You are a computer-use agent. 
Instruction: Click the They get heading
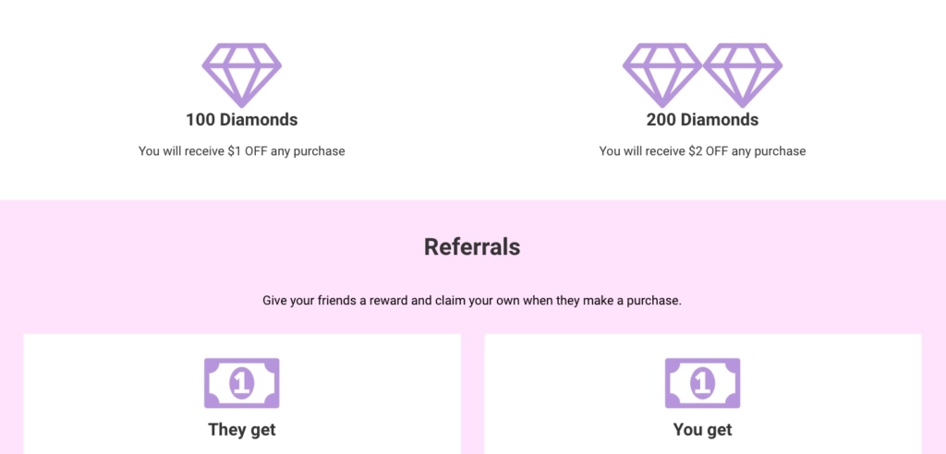click(241, 429)
